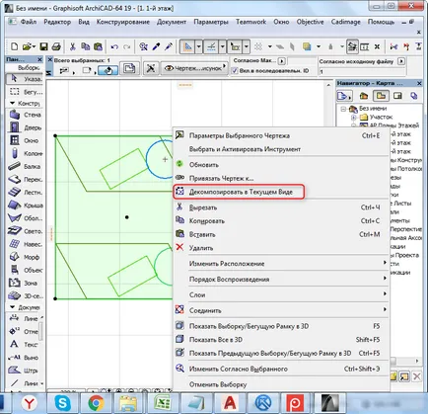428x414 pixels.
Task: Choose 'Параметры Выбранного Чертежа' in context menu
Action: click(x=281, y=135)
